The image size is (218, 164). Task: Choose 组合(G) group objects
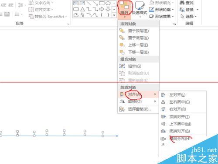tap(138, 66)
